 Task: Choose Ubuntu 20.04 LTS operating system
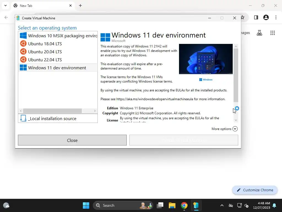pyautogui.click(x=58, y=52)
